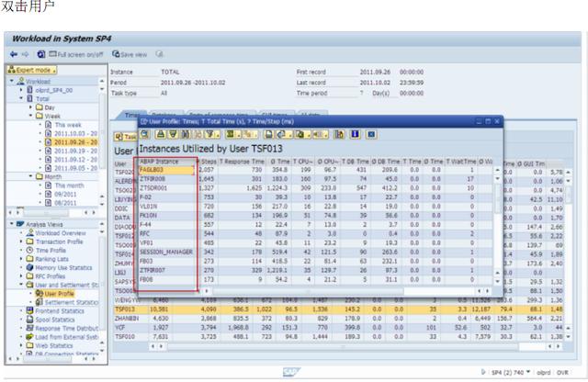Click the ABAP Instance column header
The width and height of the screenshot is (588, 382).
coord(166,162)
